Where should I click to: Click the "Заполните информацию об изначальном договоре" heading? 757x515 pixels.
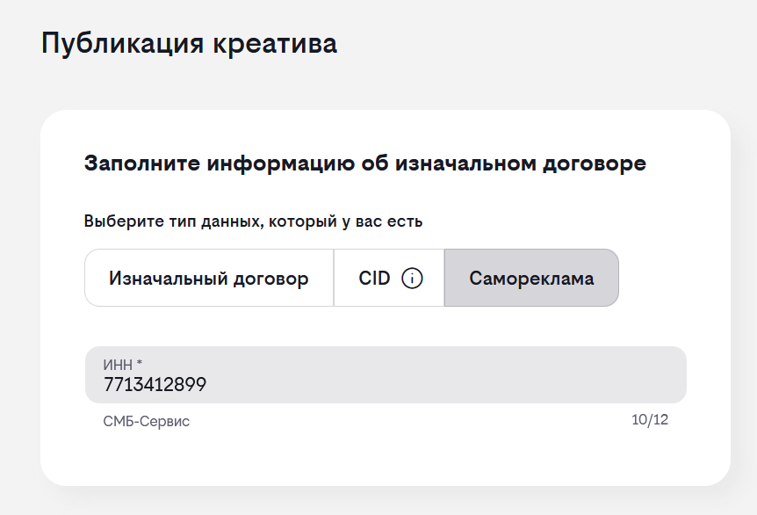coord(364,163)
